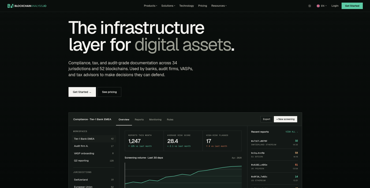This screenshot has height=188, width=370.
Task: Click the Export button
Action: (x=266, y=119)
